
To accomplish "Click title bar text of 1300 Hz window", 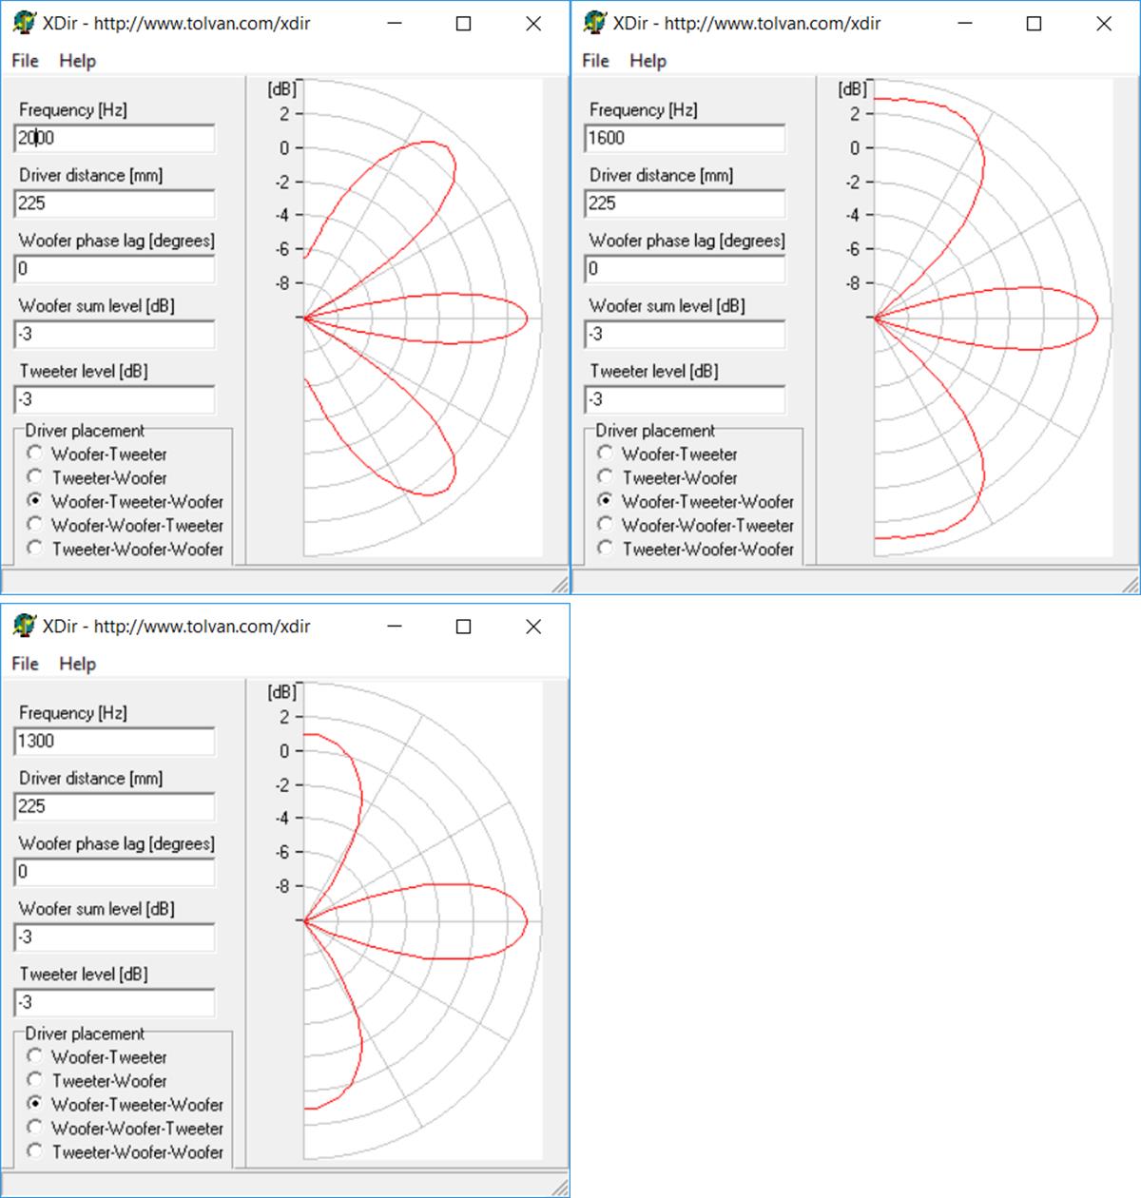I will [177, 627].
